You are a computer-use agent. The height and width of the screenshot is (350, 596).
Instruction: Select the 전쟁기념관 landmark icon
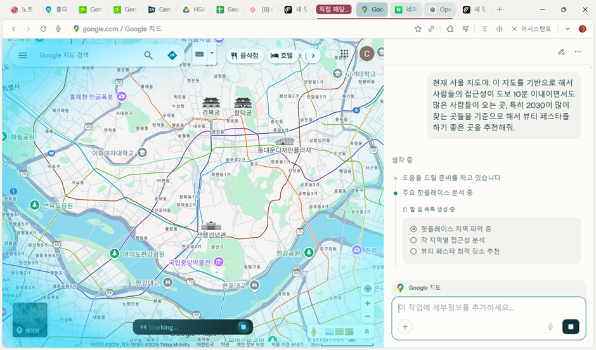coord(211,226)
